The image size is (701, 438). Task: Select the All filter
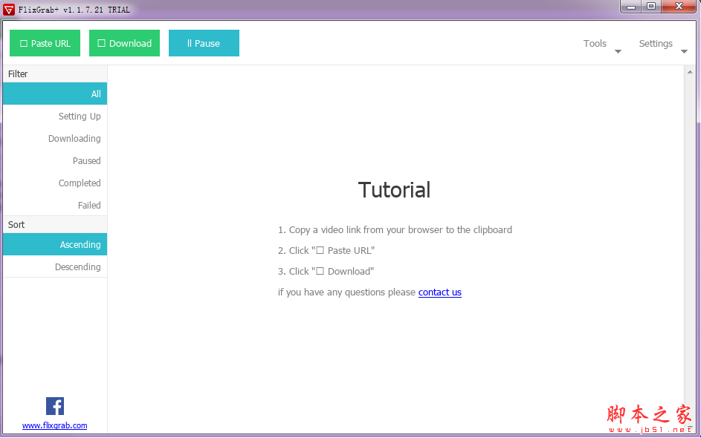click(x=54, y=94)
